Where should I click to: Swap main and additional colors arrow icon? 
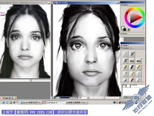pos(122,30)
